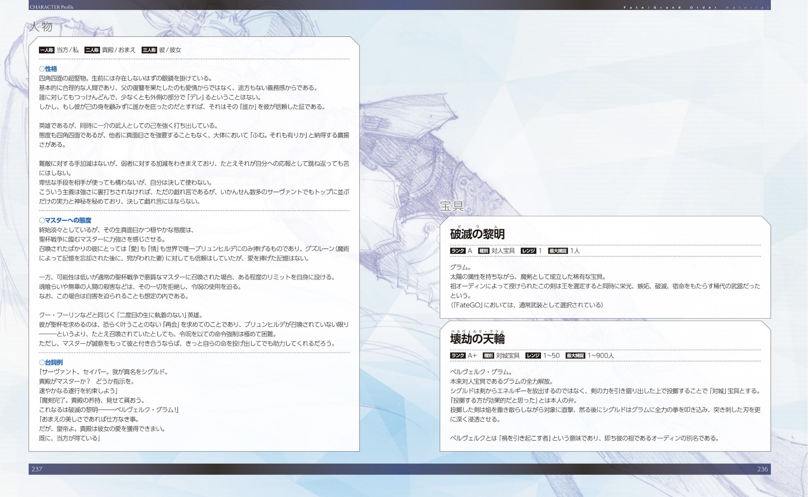Click the 最大捕捉 badge under 壊劫の天輪
The height and width of the screenshot is (497, 809).
(575, 355)
